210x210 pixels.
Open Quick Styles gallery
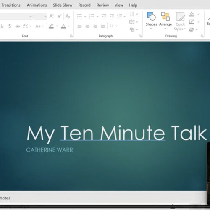(x=180, y=21)
